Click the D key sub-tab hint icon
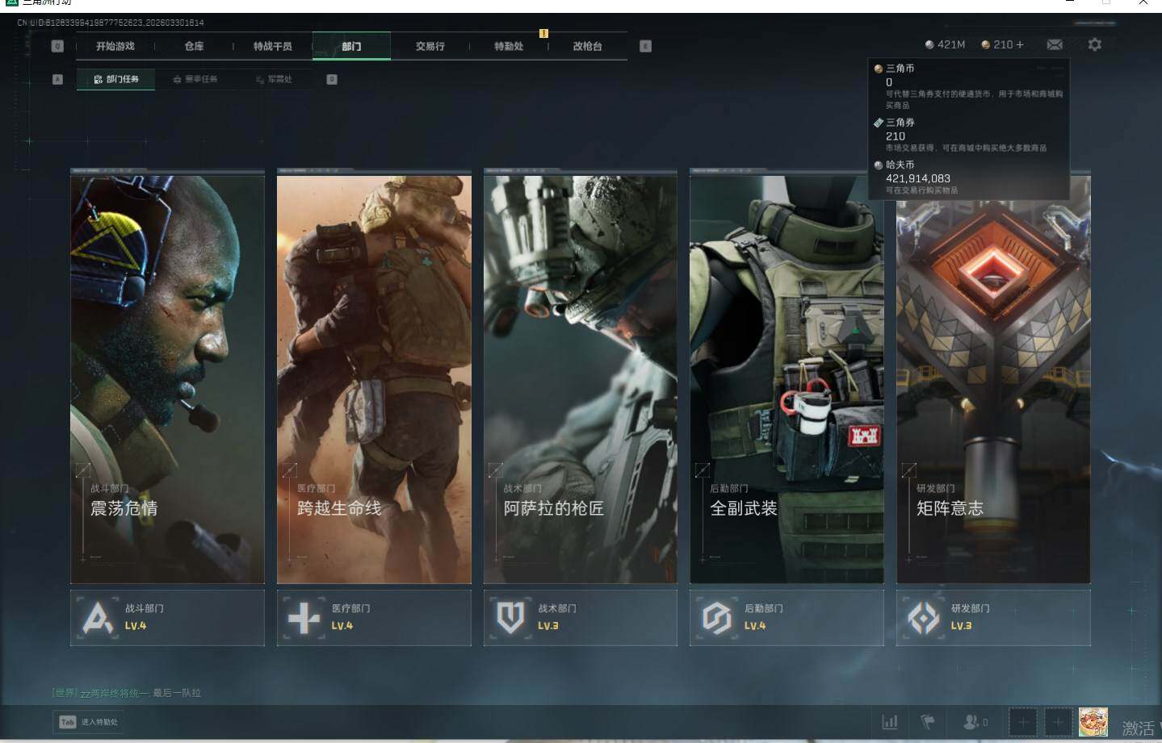Viewport: 1162px width, 743px height. [x=332, y=79]
